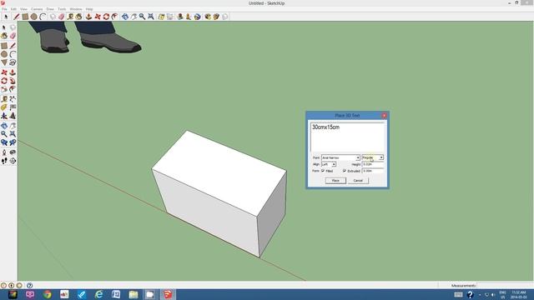
Task: Open the Photo Textures tool
Action: tap(189, 17)
